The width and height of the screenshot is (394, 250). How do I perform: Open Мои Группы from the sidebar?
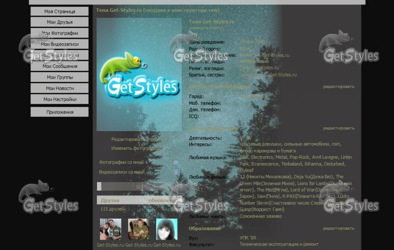click(x=60, y=77)
